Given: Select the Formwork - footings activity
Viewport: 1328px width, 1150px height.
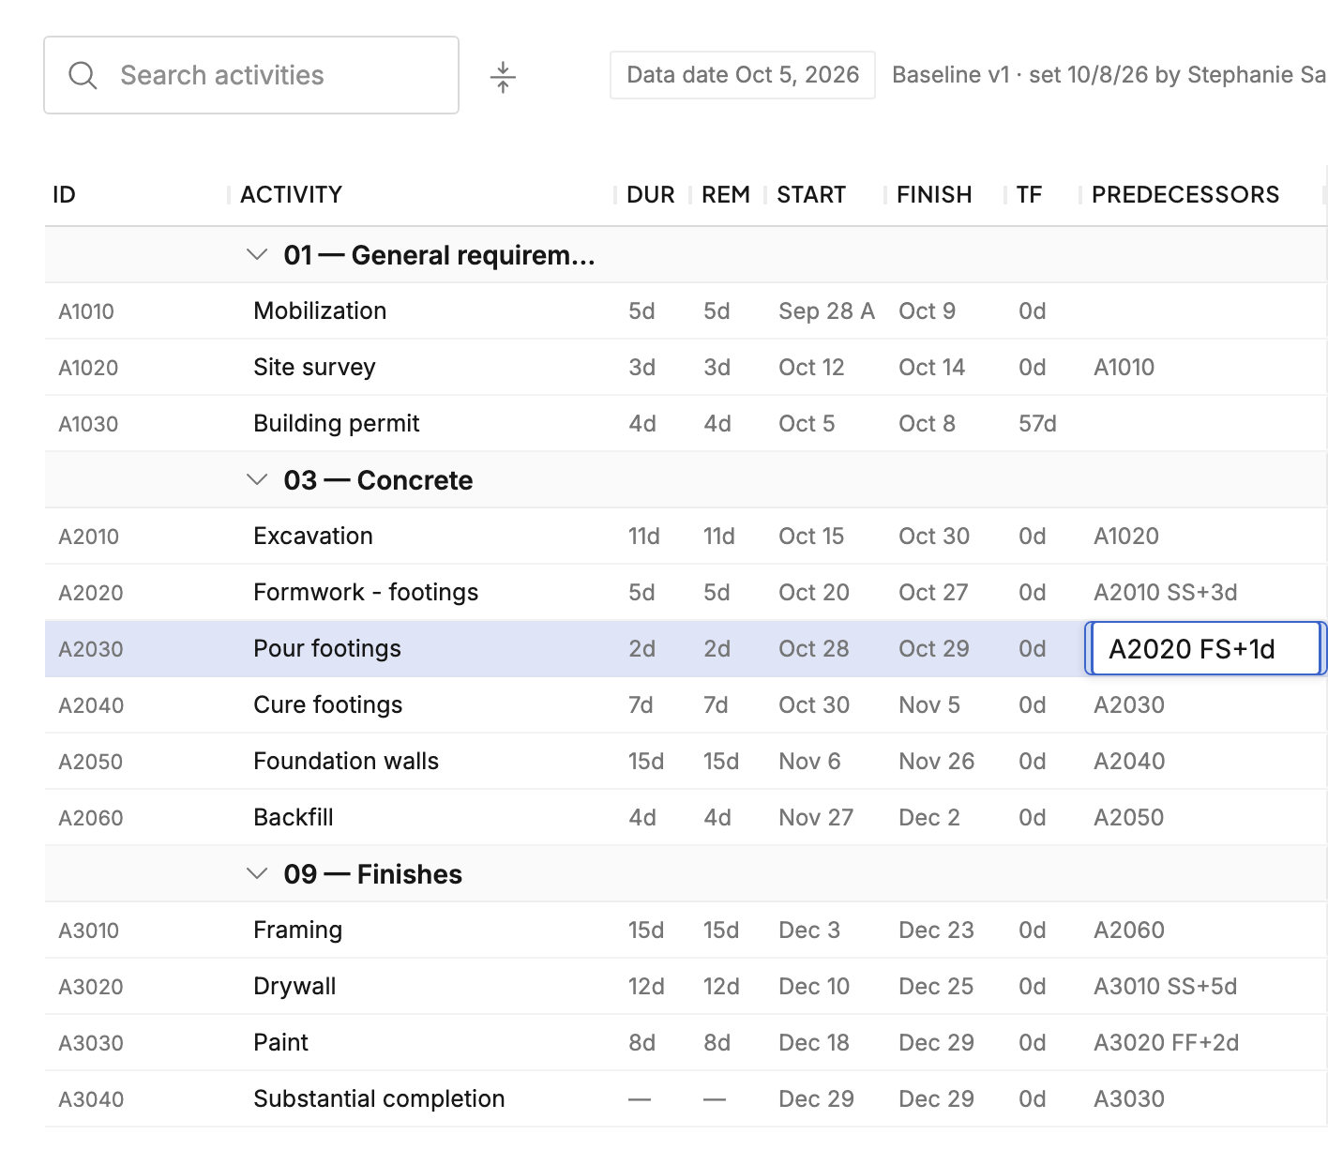Looking at the screenshot, I should tap(366, 592).
